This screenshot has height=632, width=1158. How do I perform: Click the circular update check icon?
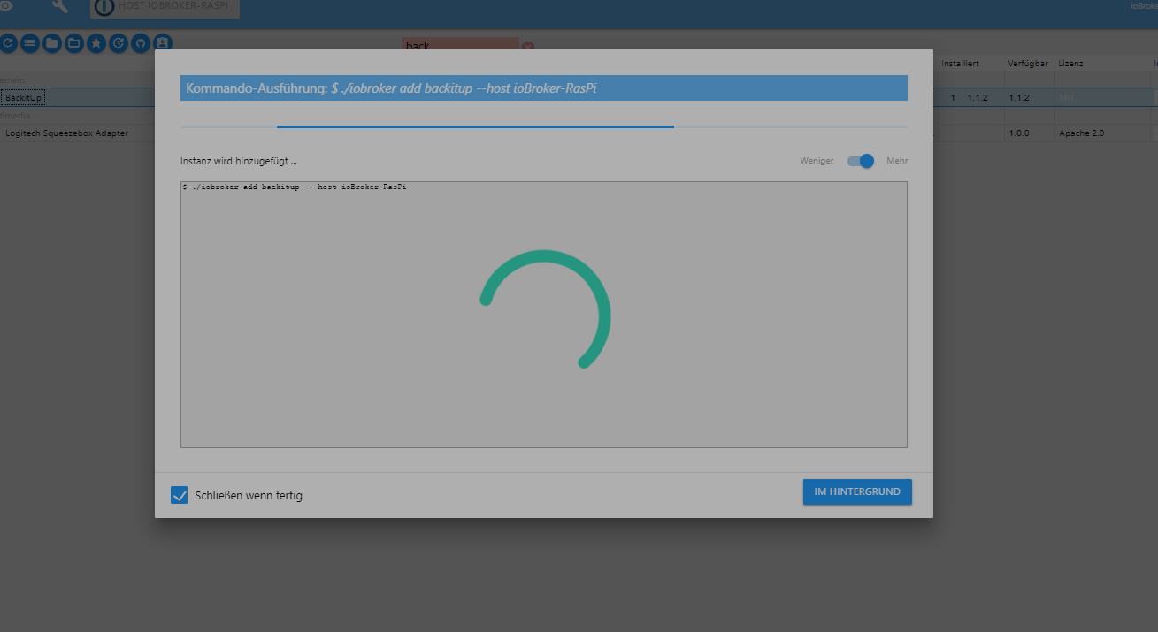(x=119, y=42)
